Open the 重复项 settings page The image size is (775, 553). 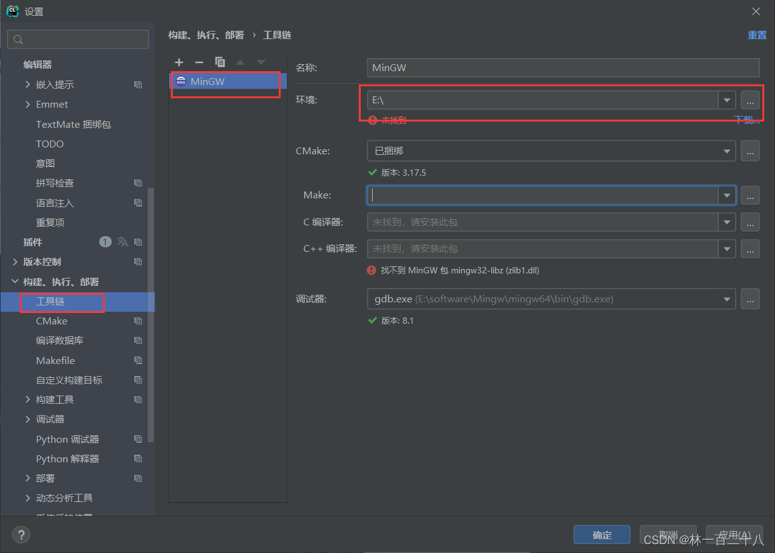[x=50, y=222]
